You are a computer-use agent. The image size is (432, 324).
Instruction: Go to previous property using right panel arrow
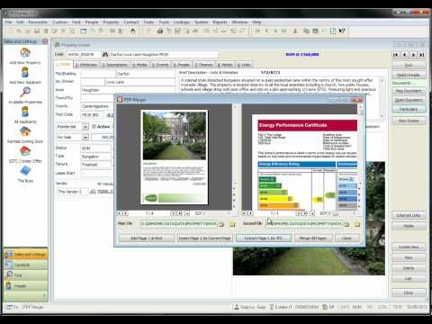click(404, 54)
